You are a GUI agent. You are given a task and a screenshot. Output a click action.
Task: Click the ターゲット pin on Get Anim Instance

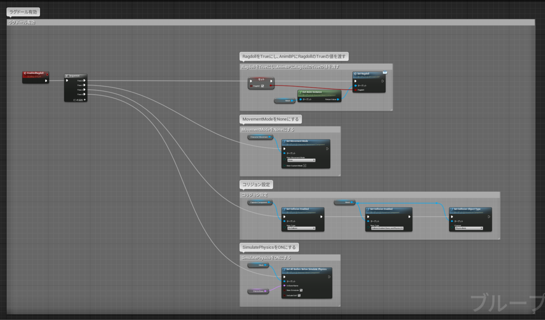pos(301,99)
